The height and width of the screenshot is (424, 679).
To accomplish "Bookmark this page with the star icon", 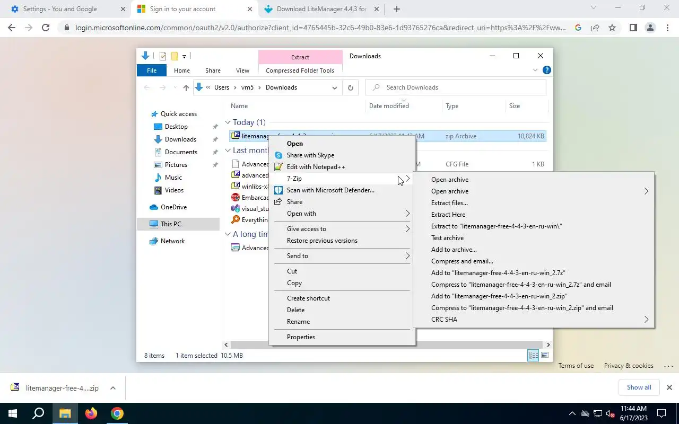I will (x=612, y=28).
